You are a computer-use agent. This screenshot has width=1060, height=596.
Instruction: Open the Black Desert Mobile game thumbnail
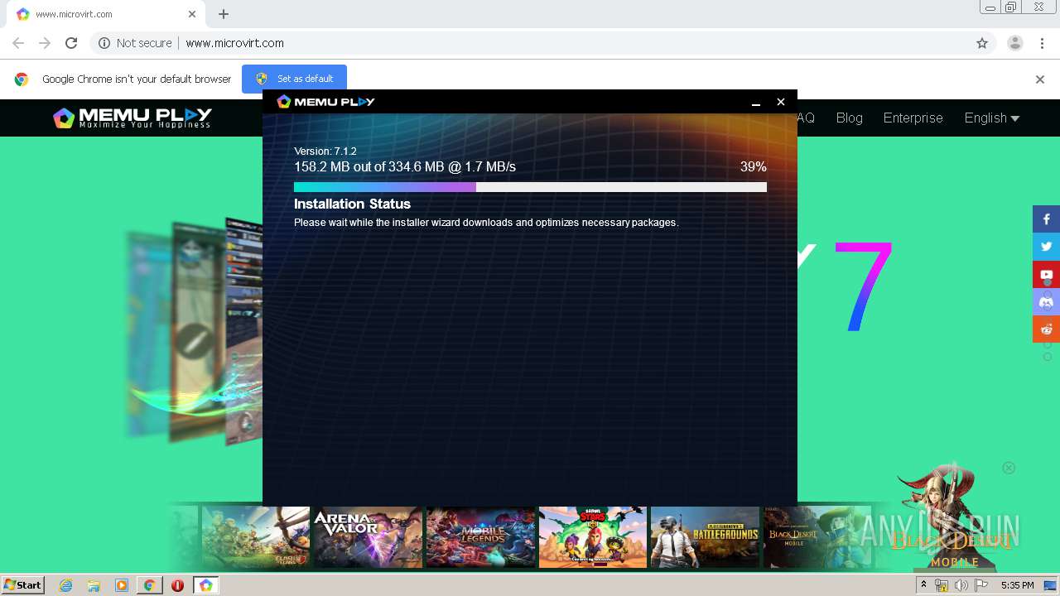pyautogui.click(x=817, y=536)
